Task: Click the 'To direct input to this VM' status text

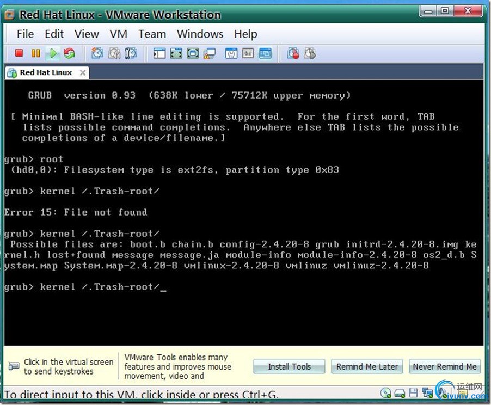Action: coord(141,394)
